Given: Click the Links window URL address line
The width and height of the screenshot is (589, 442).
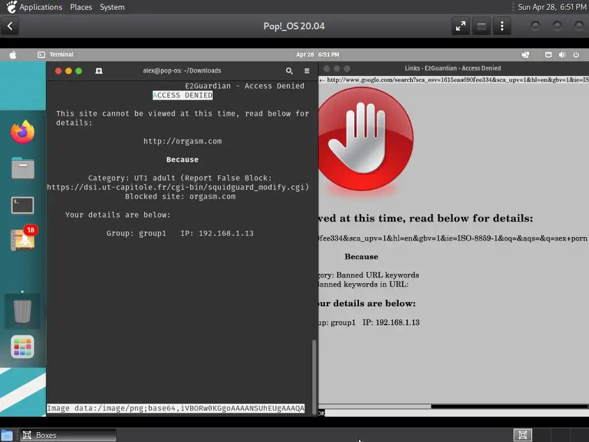Looking at the screenshot, I should point(454,79).
